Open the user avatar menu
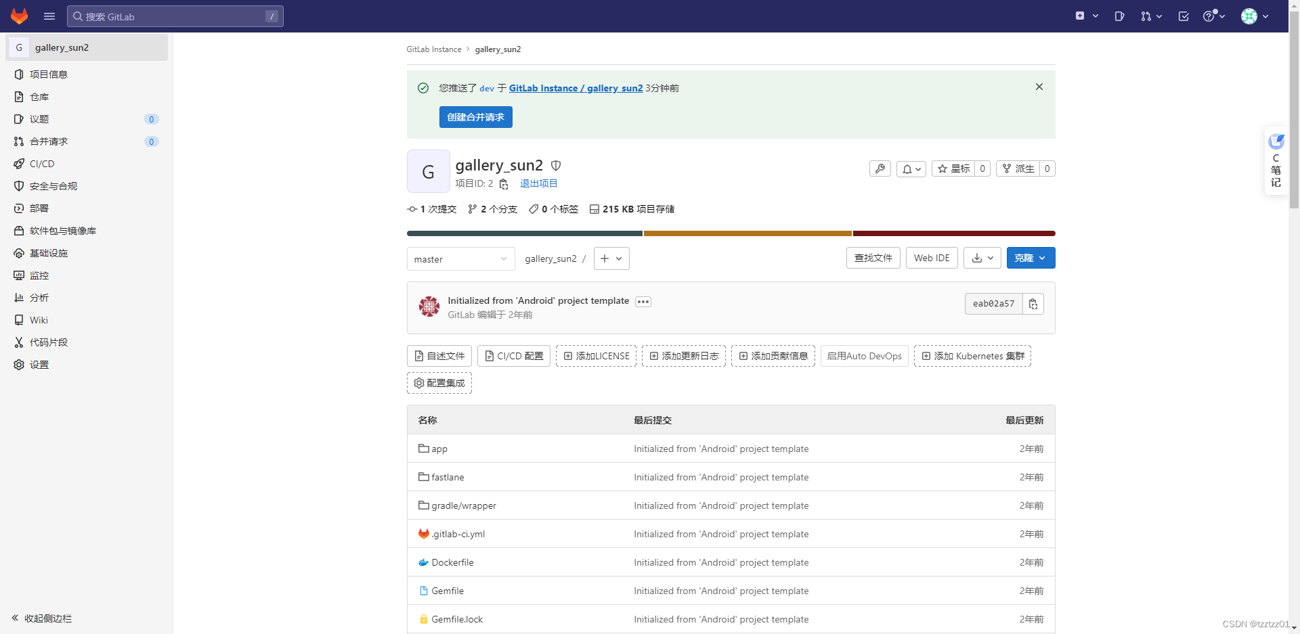 point(1255,16)
